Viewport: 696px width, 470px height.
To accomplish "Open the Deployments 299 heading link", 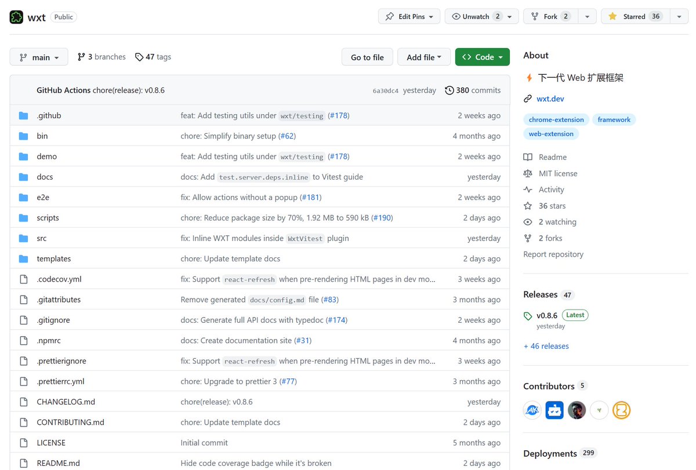I will pyautogui.click(x=560, y=453).
